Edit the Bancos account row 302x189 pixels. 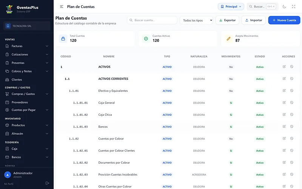pyautogui.click(x=284, y=126)
